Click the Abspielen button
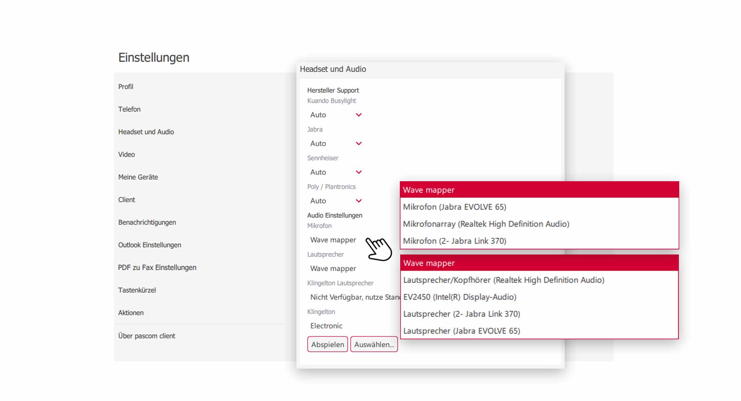 coord(328,344)
